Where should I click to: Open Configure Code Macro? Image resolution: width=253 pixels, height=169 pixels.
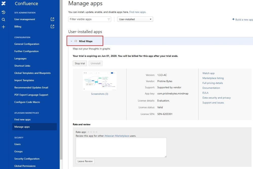tap(27, 102)
